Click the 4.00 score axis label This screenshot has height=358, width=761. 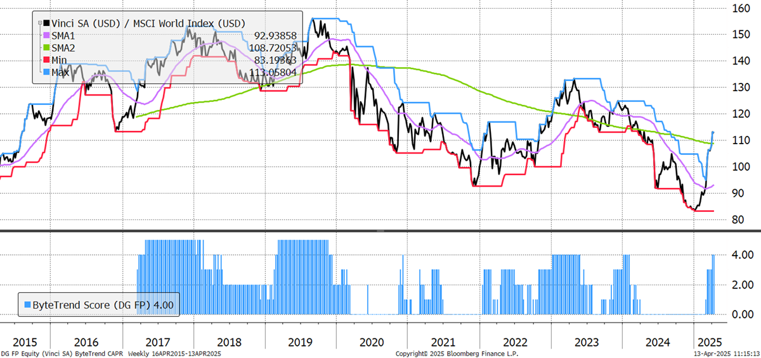741,256
